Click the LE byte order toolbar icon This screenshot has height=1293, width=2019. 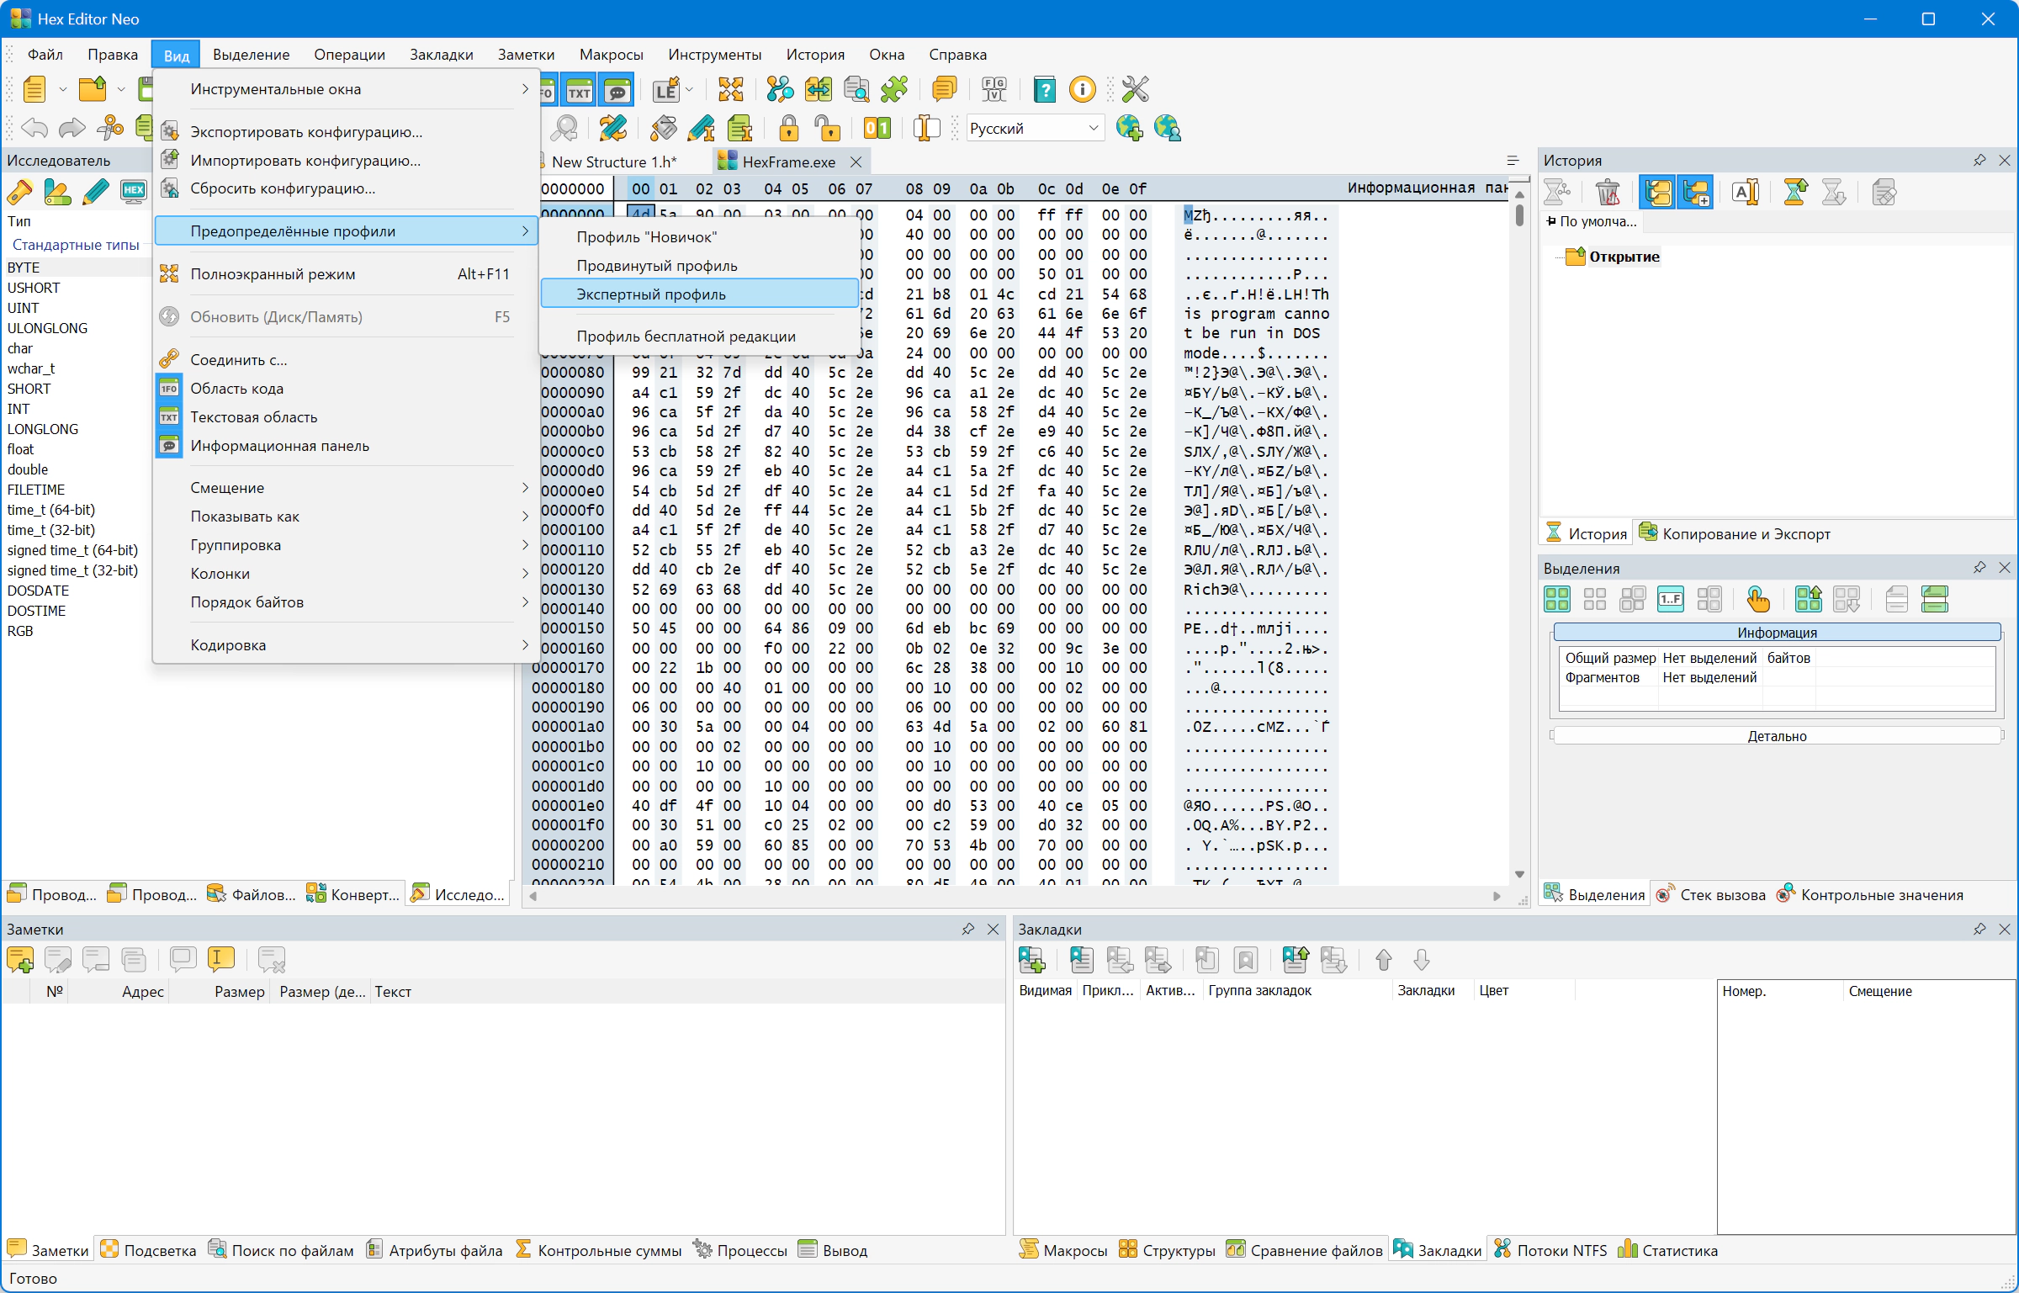(666, 89)
